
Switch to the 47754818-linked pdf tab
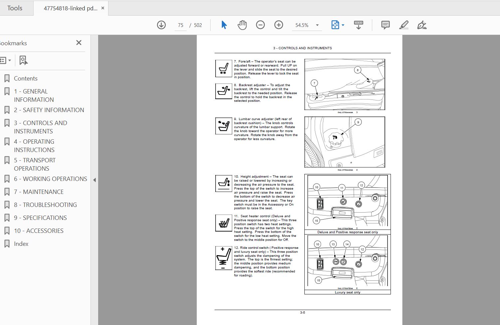(x=71, y=8)
